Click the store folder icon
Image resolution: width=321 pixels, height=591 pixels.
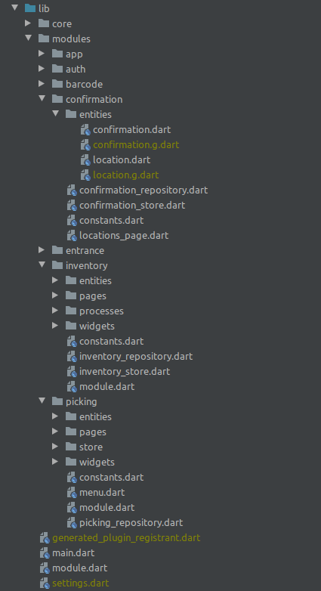point(71,446)
